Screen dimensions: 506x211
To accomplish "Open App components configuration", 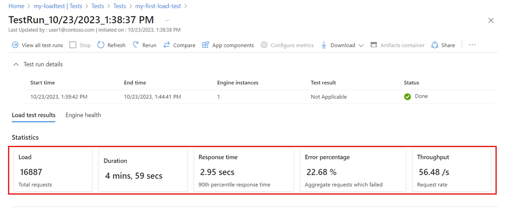I will [x=228, y=45].
